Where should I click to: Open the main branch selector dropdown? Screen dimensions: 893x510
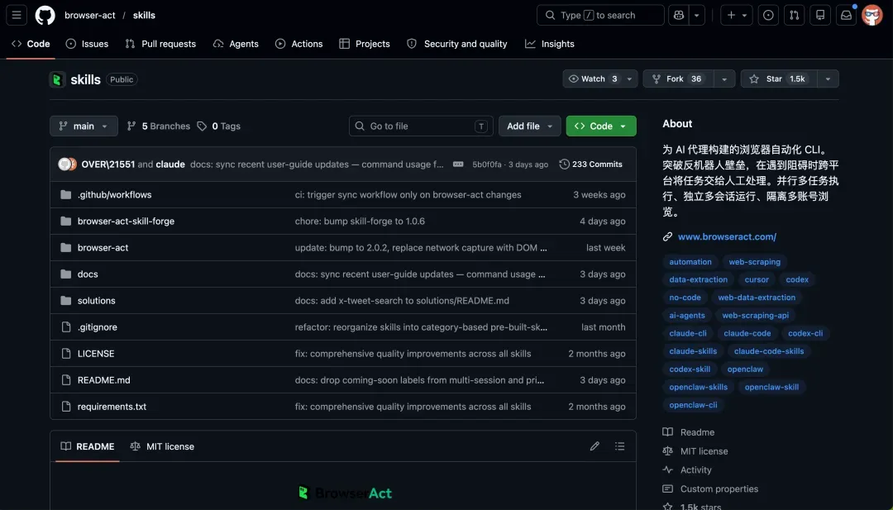(84, 126)
